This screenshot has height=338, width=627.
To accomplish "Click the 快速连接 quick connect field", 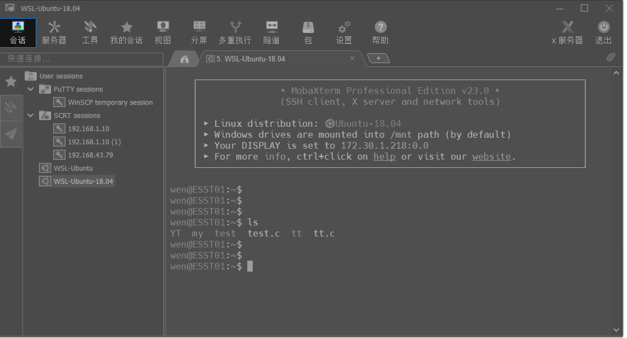I will point(82,58).
